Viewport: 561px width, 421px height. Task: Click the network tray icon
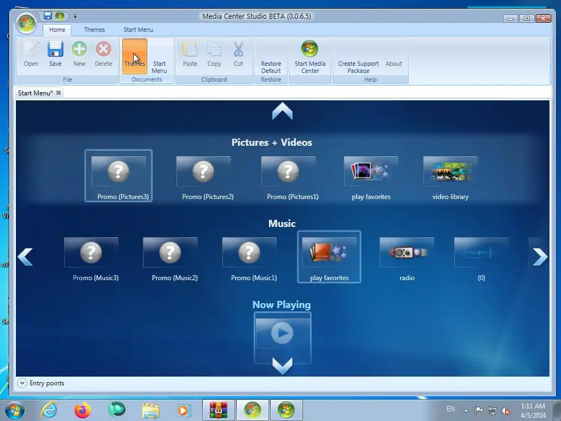(493, 411)
